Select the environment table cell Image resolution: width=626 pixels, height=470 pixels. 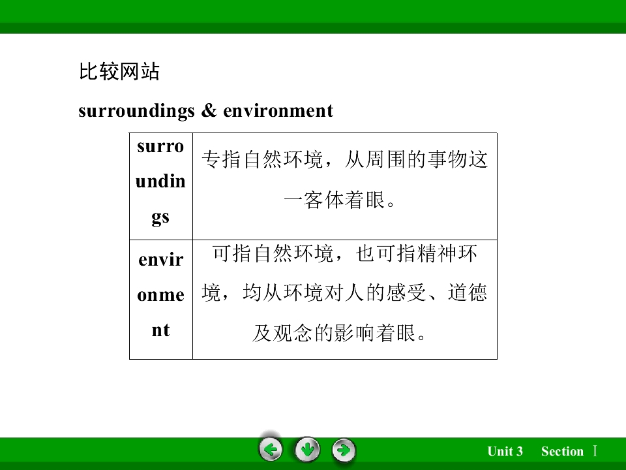click(x=161, y=300)
